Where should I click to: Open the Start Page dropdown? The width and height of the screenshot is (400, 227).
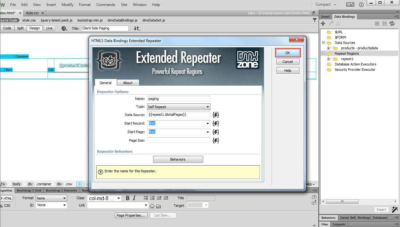click(208, 132)
